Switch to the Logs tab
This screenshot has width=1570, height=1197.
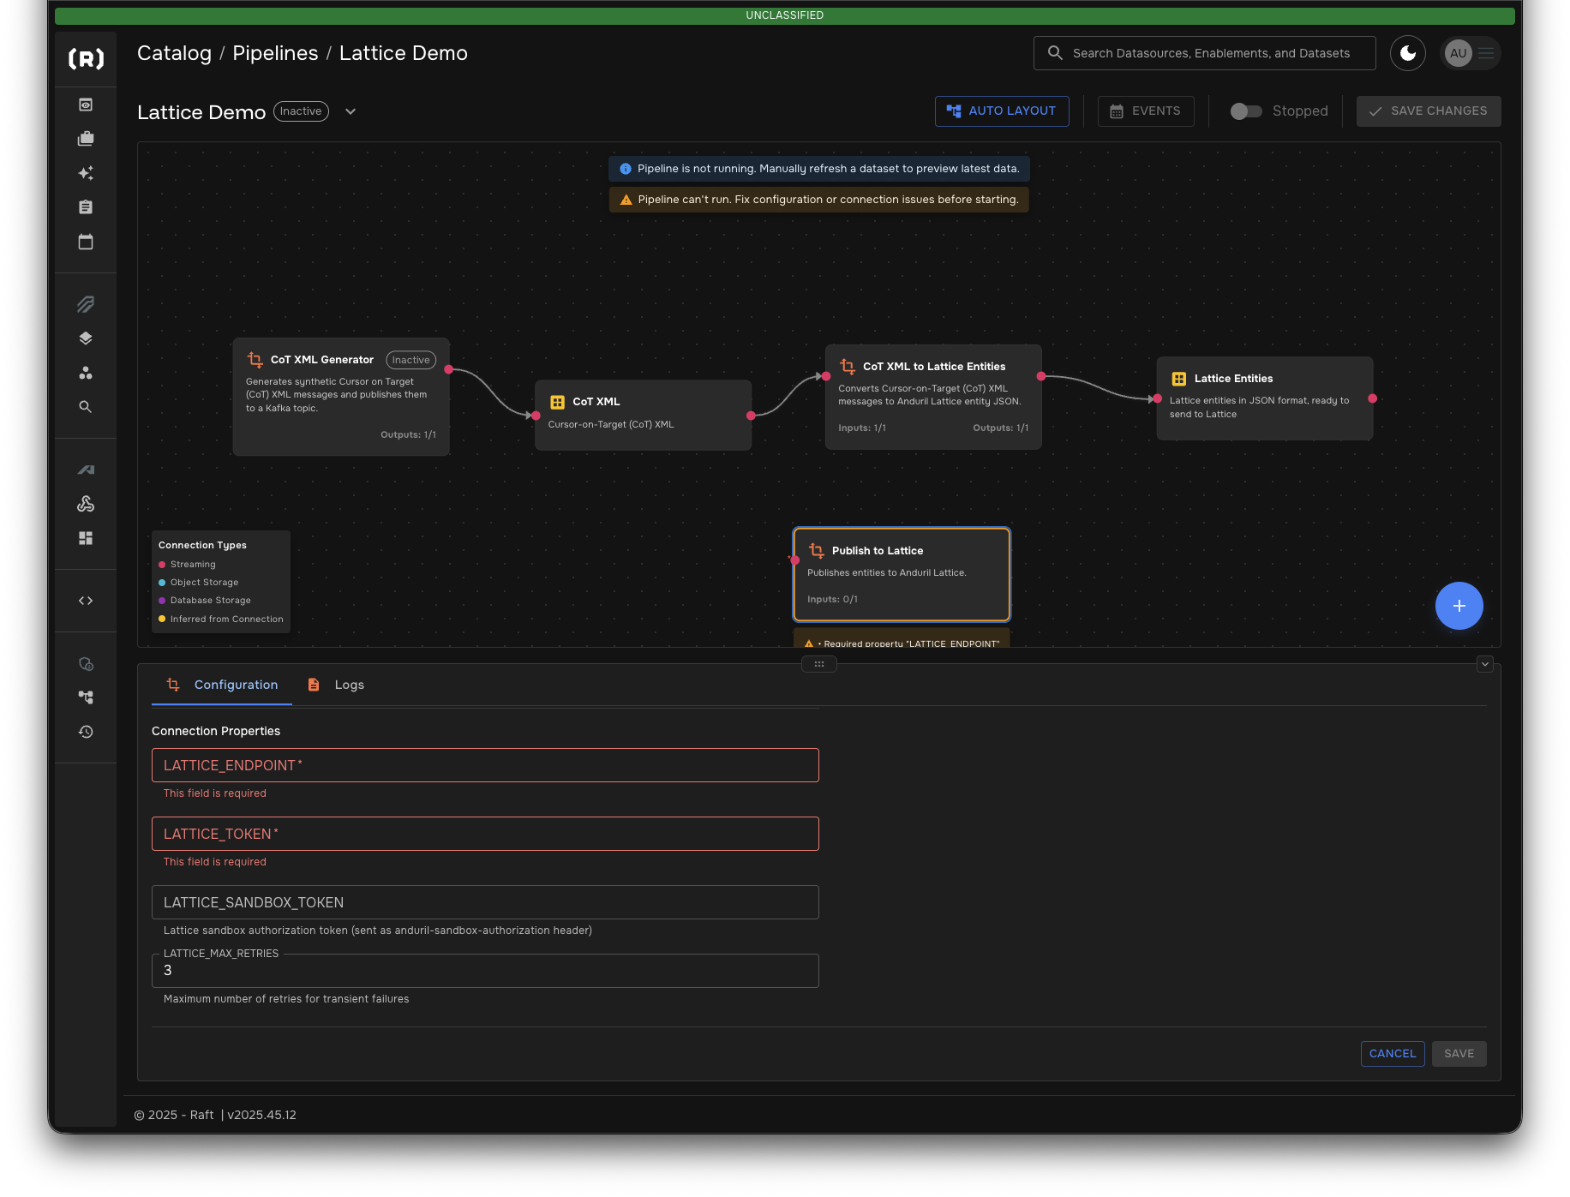[336, 685]
